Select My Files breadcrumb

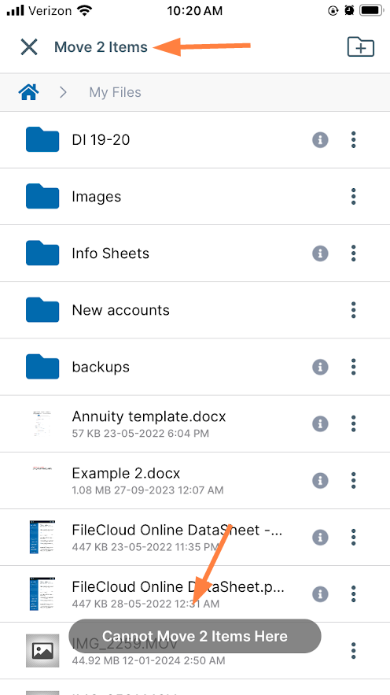(115, 92)
